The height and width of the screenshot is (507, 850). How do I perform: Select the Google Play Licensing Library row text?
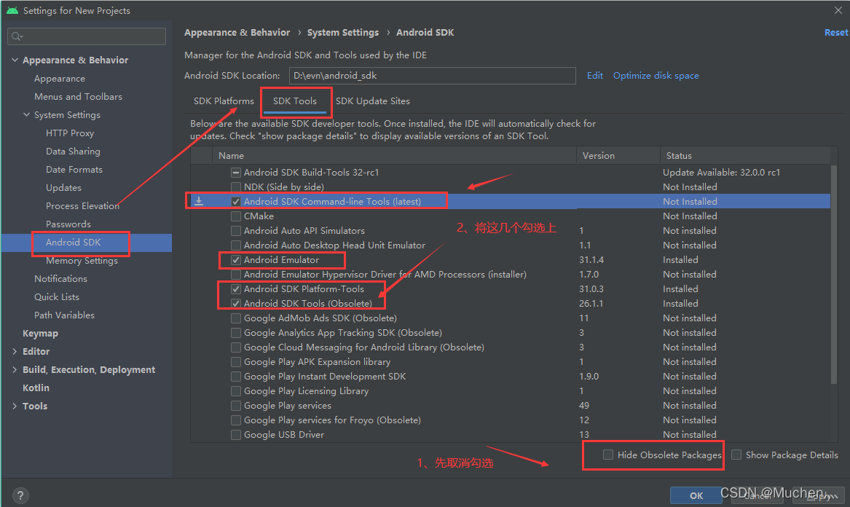coord(307,391)
